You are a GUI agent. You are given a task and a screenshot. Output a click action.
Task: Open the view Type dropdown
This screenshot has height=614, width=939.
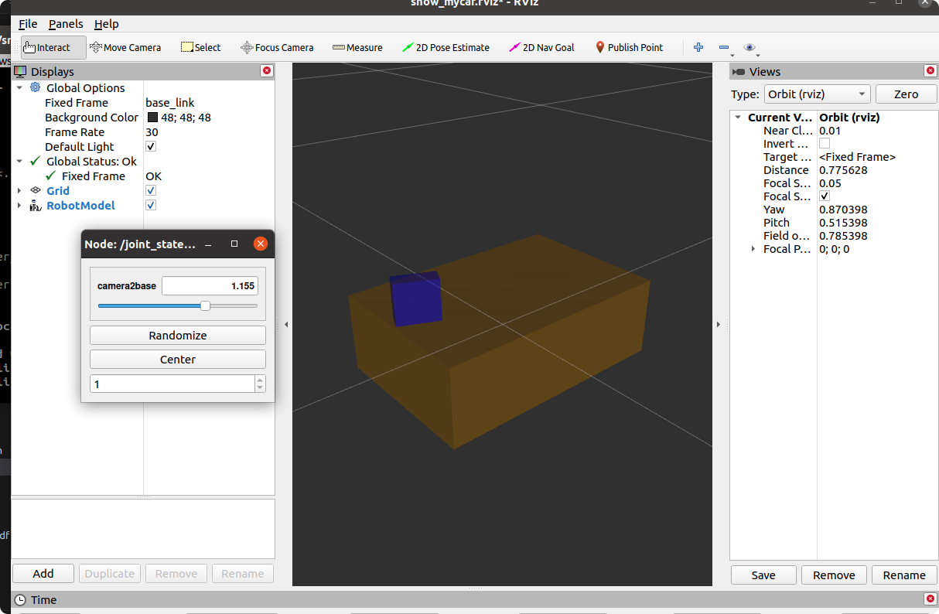pos(818,94)
